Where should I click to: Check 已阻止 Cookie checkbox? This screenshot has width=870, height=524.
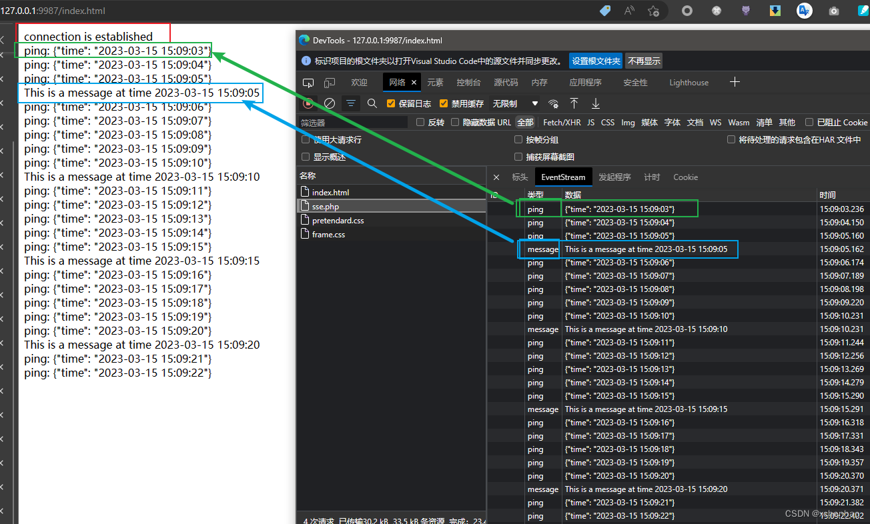[x=809, y=122]
